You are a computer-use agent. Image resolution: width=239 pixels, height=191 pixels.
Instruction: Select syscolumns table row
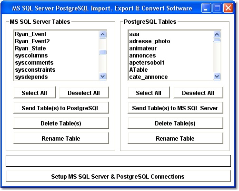coord(56,56)
